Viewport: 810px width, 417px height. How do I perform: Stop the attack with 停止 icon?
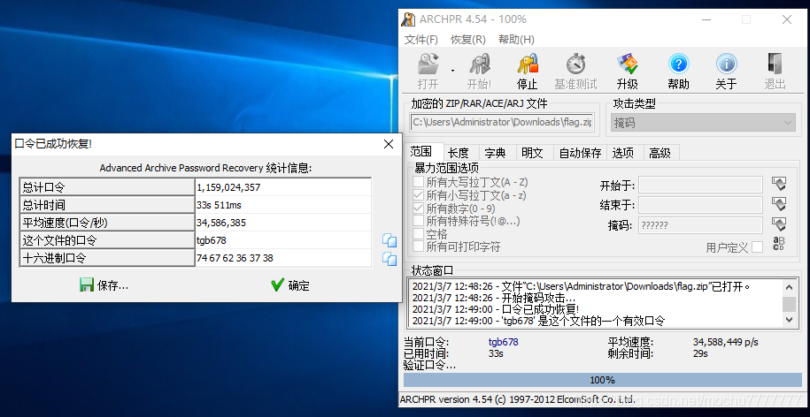[x=528, y=65]
